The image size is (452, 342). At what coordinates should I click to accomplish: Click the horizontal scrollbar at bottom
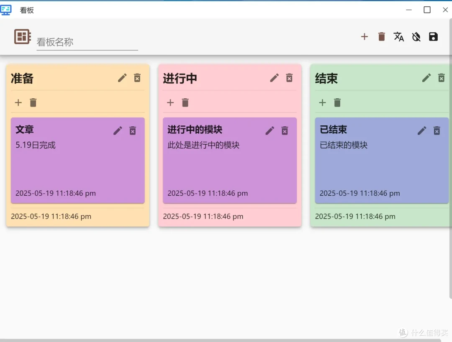pos(221,340)
